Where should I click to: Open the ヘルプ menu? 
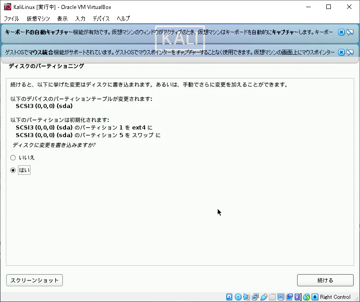tap(123, 18)
